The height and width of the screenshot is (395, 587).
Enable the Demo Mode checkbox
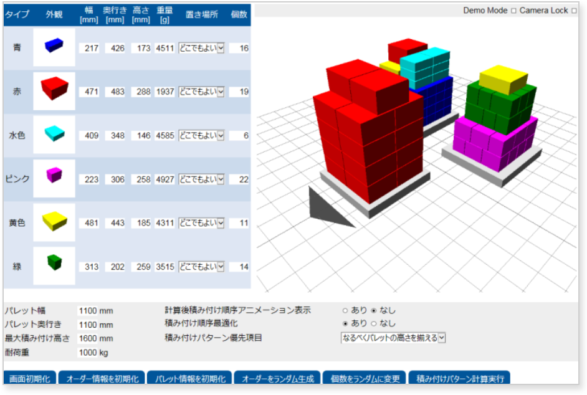pos(513,11)
